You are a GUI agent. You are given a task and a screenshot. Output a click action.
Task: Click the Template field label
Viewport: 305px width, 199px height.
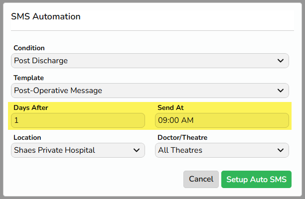[x=28, y=78]
